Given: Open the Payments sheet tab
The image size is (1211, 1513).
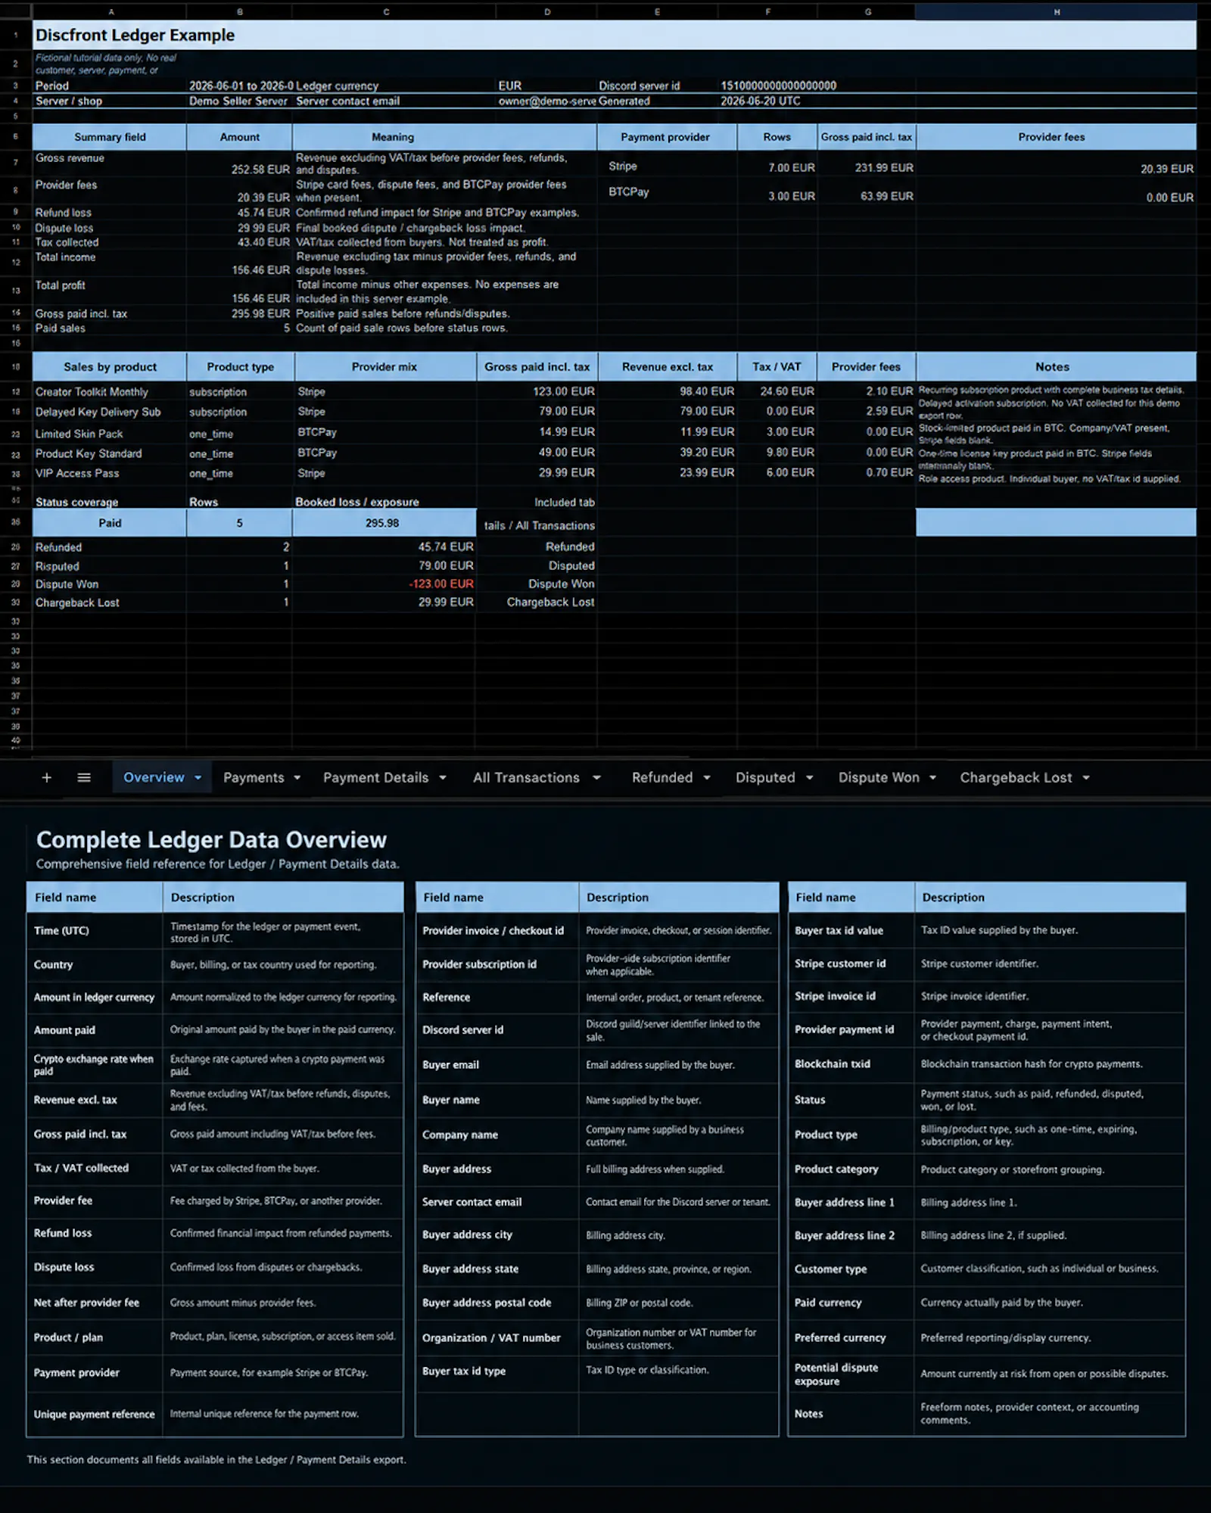Looking at the screenshot, I should point(254,777).
